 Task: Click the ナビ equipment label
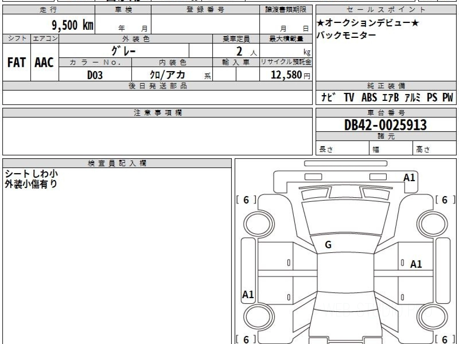[329, 98]
